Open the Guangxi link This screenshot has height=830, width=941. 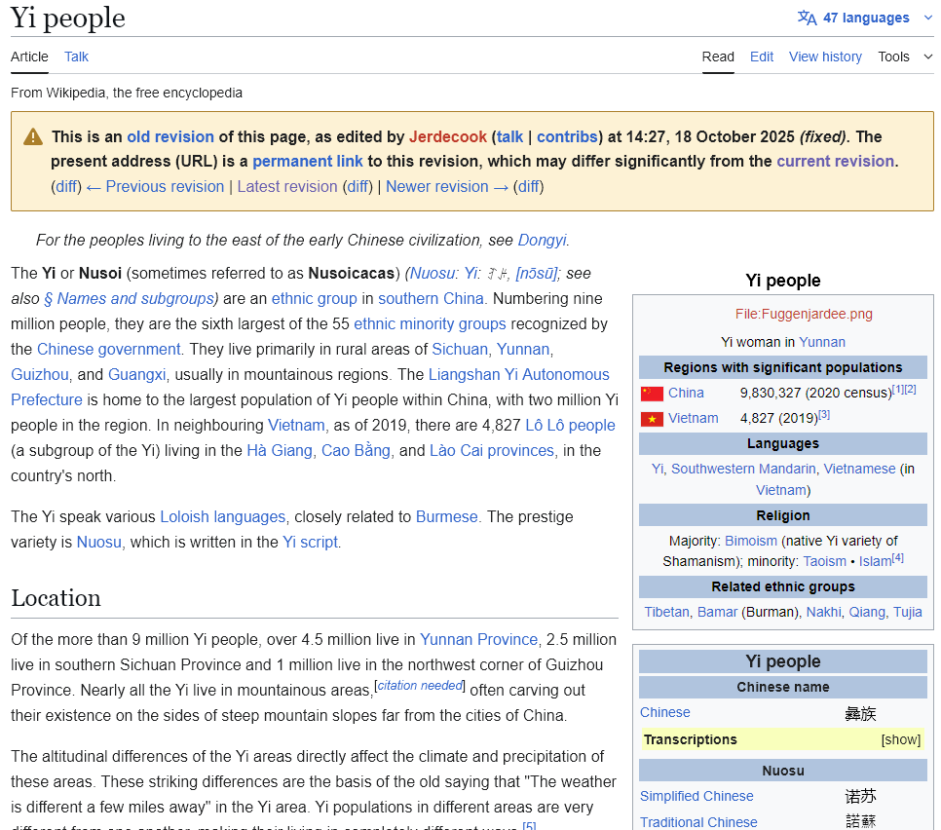coord(136,374)
